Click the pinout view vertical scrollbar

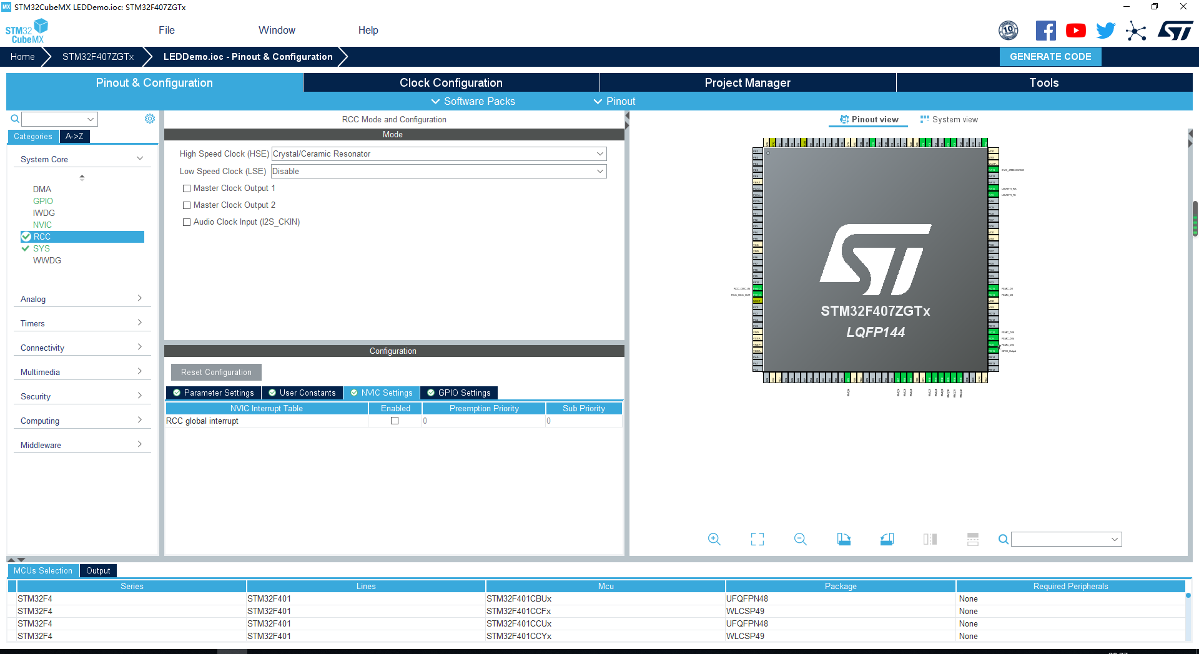[1195, 218]
